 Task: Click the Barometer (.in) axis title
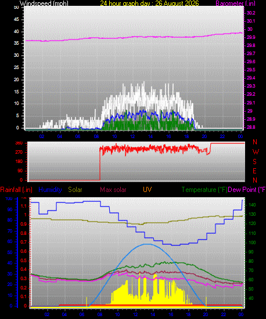click(235, 3)
